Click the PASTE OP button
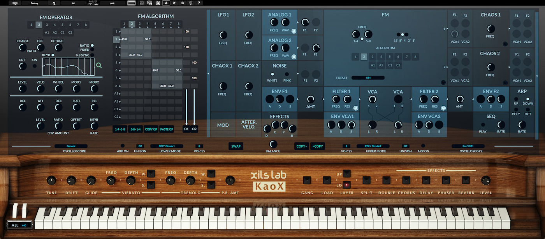Image resolution: width=545 pixels, height=239 pixels. tap(167, 129)
